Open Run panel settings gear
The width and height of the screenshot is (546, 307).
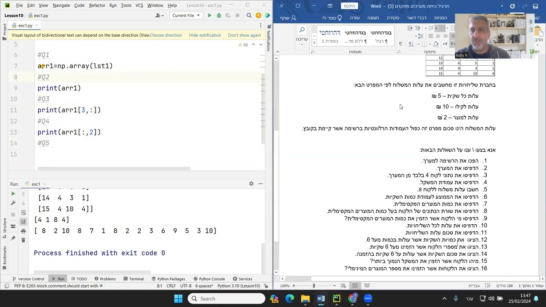(251, 184)
